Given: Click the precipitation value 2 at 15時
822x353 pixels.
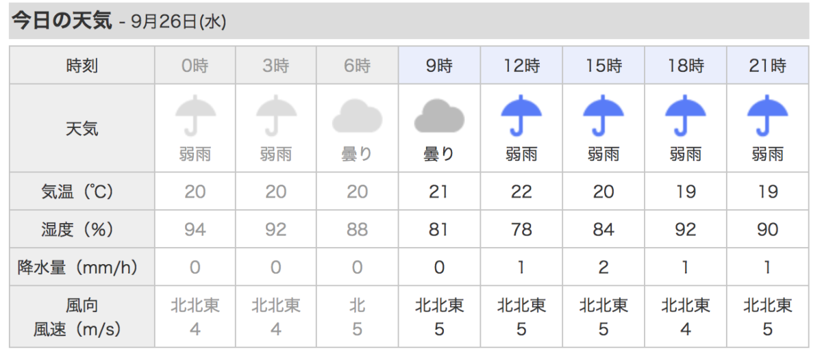Looking at the screenshot, I should 603,267.
